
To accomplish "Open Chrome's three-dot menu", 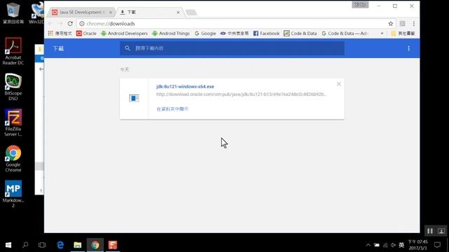I will (414, 24).
